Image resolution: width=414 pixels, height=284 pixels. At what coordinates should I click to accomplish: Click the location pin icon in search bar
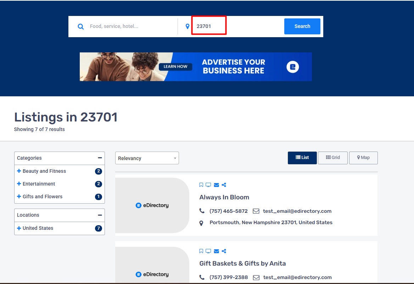(x=188, y=26)
